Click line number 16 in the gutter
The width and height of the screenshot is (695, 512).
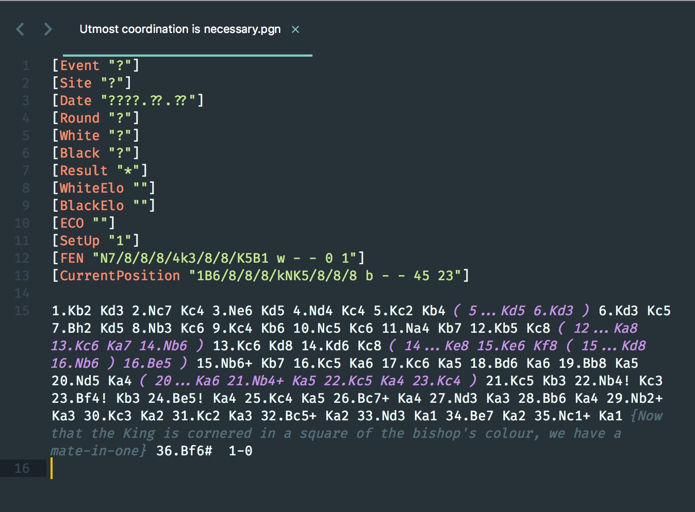coord(22,468)
